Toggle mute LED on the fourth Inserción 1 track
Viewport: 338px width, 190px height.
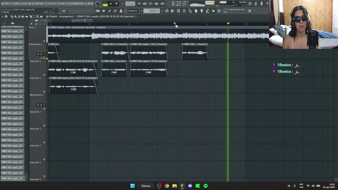[44, 109]
